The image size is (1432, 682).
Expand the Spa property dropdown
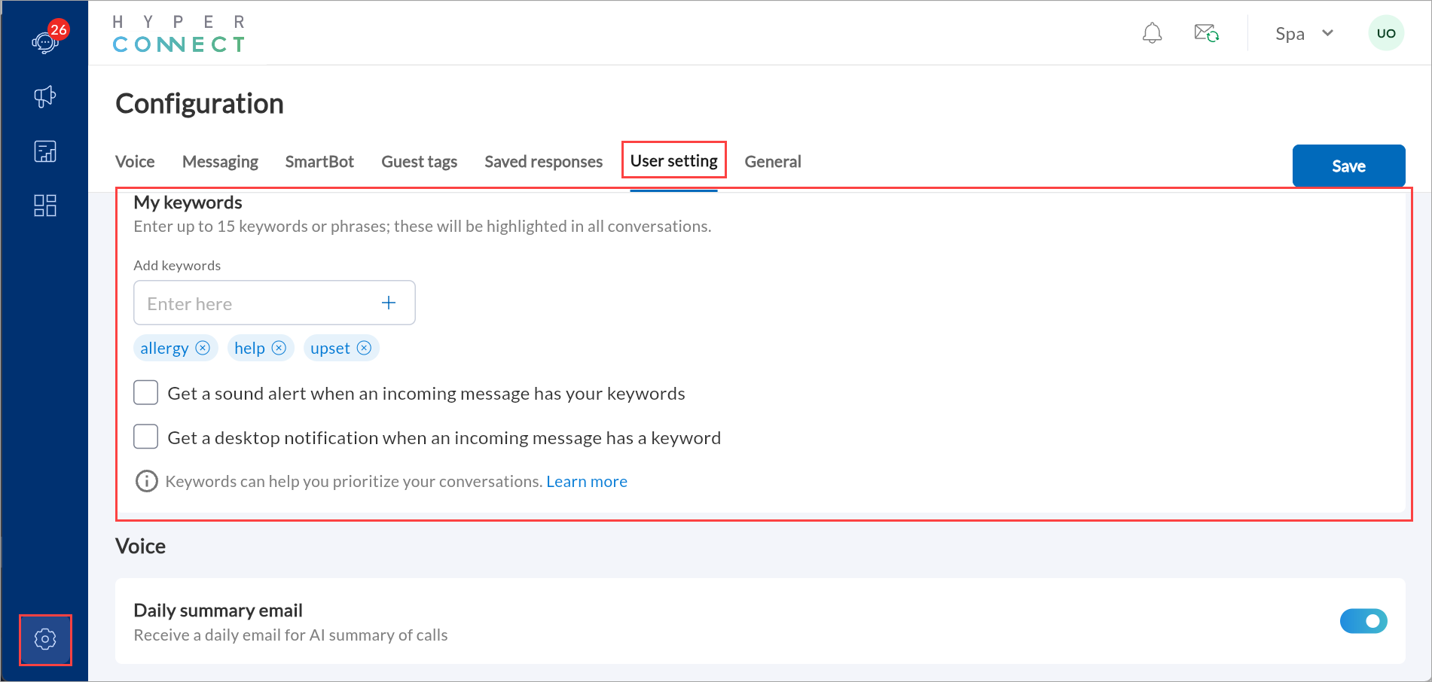pyautogui.click(x=1305, y=33)
